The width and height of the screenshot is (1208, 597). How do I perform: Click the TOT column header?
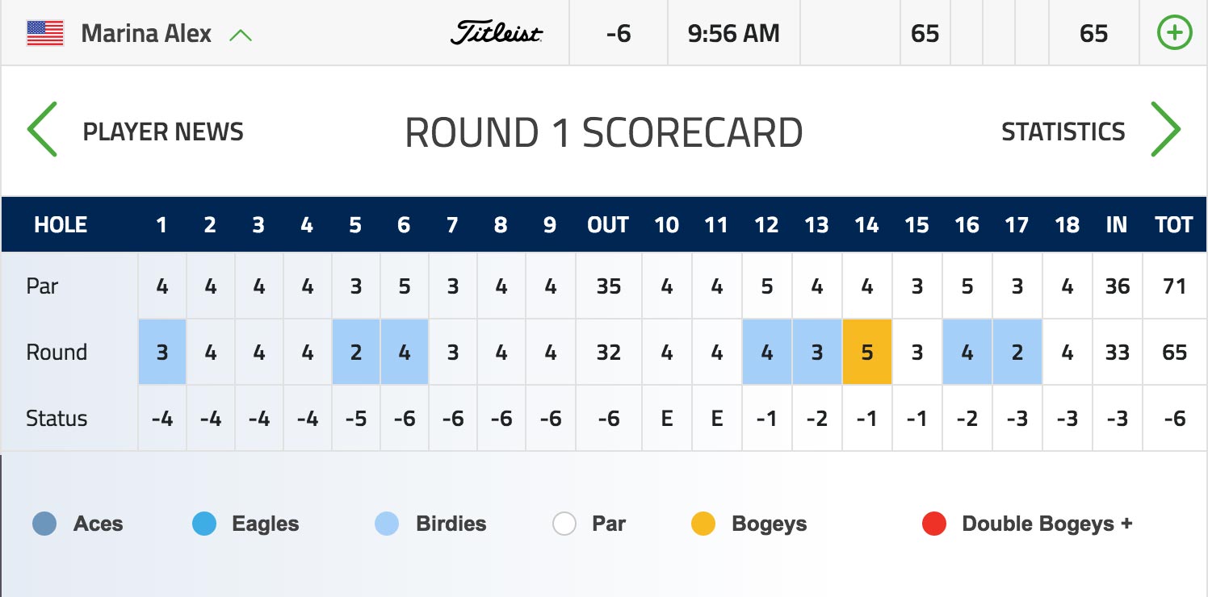coord(1174,225)
